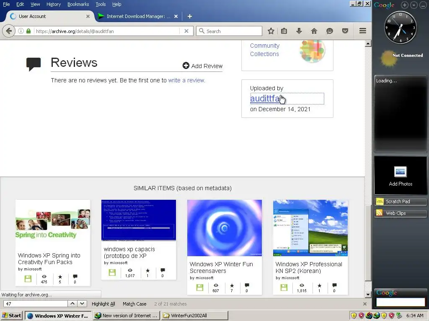Open the Tools menu

[101, 4]
